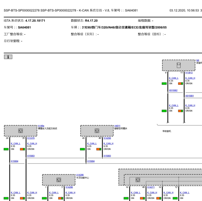Open the K_CAN_H link at X14271 pin 46
Viewport: 202px width, 201px height.
pyautogui.click(x=152, y=193)
